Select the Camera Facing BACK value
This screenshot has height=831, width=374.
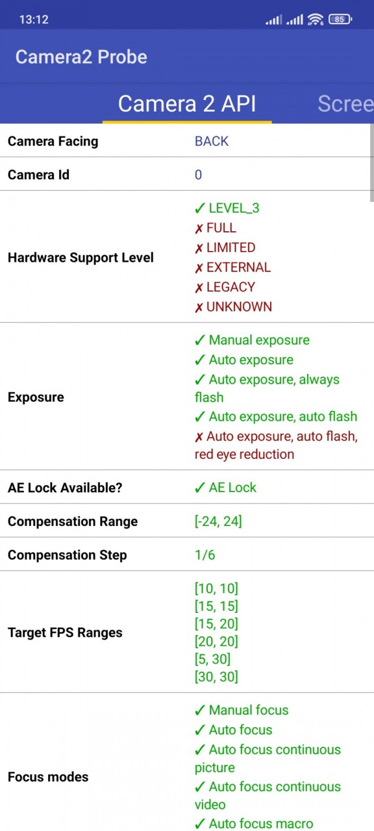click(x=212, y=141)
